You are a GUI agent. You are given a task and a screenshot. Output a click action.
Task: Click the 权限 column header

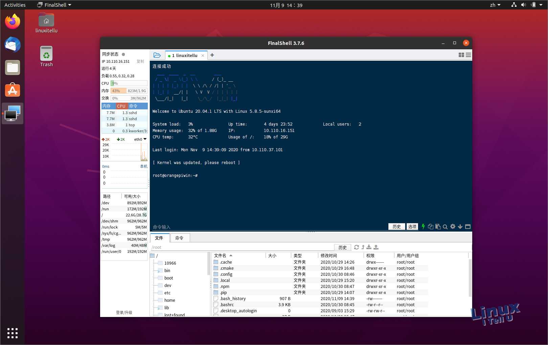(379, 256)
